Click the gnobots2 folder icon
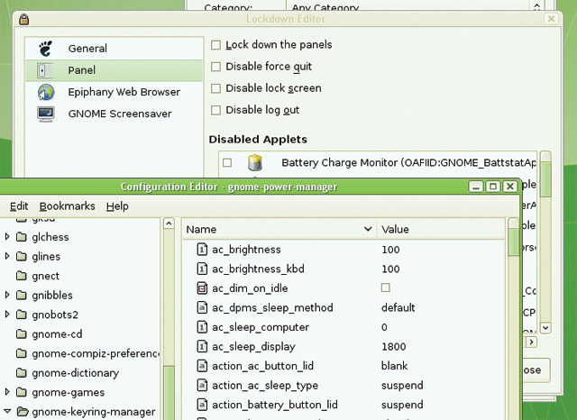The width and height of the screenshot is (577, 420). 22,315
